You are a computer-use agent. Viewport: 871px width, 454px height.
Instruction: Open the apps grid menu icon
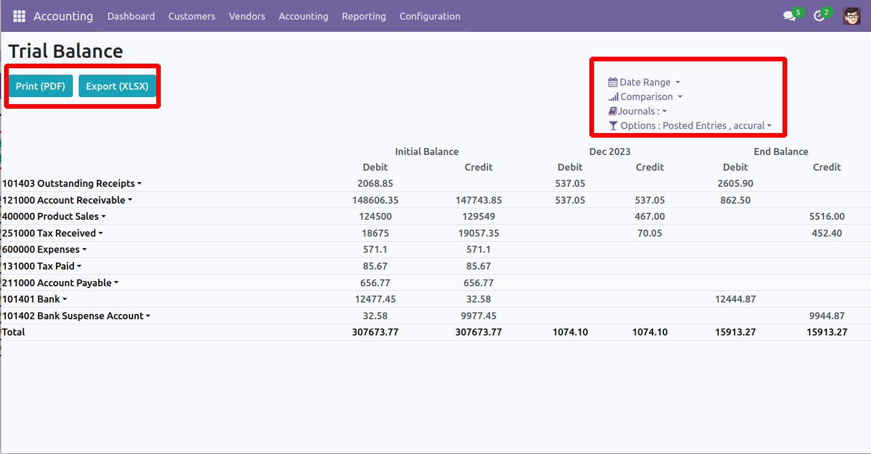click(19, 16)
